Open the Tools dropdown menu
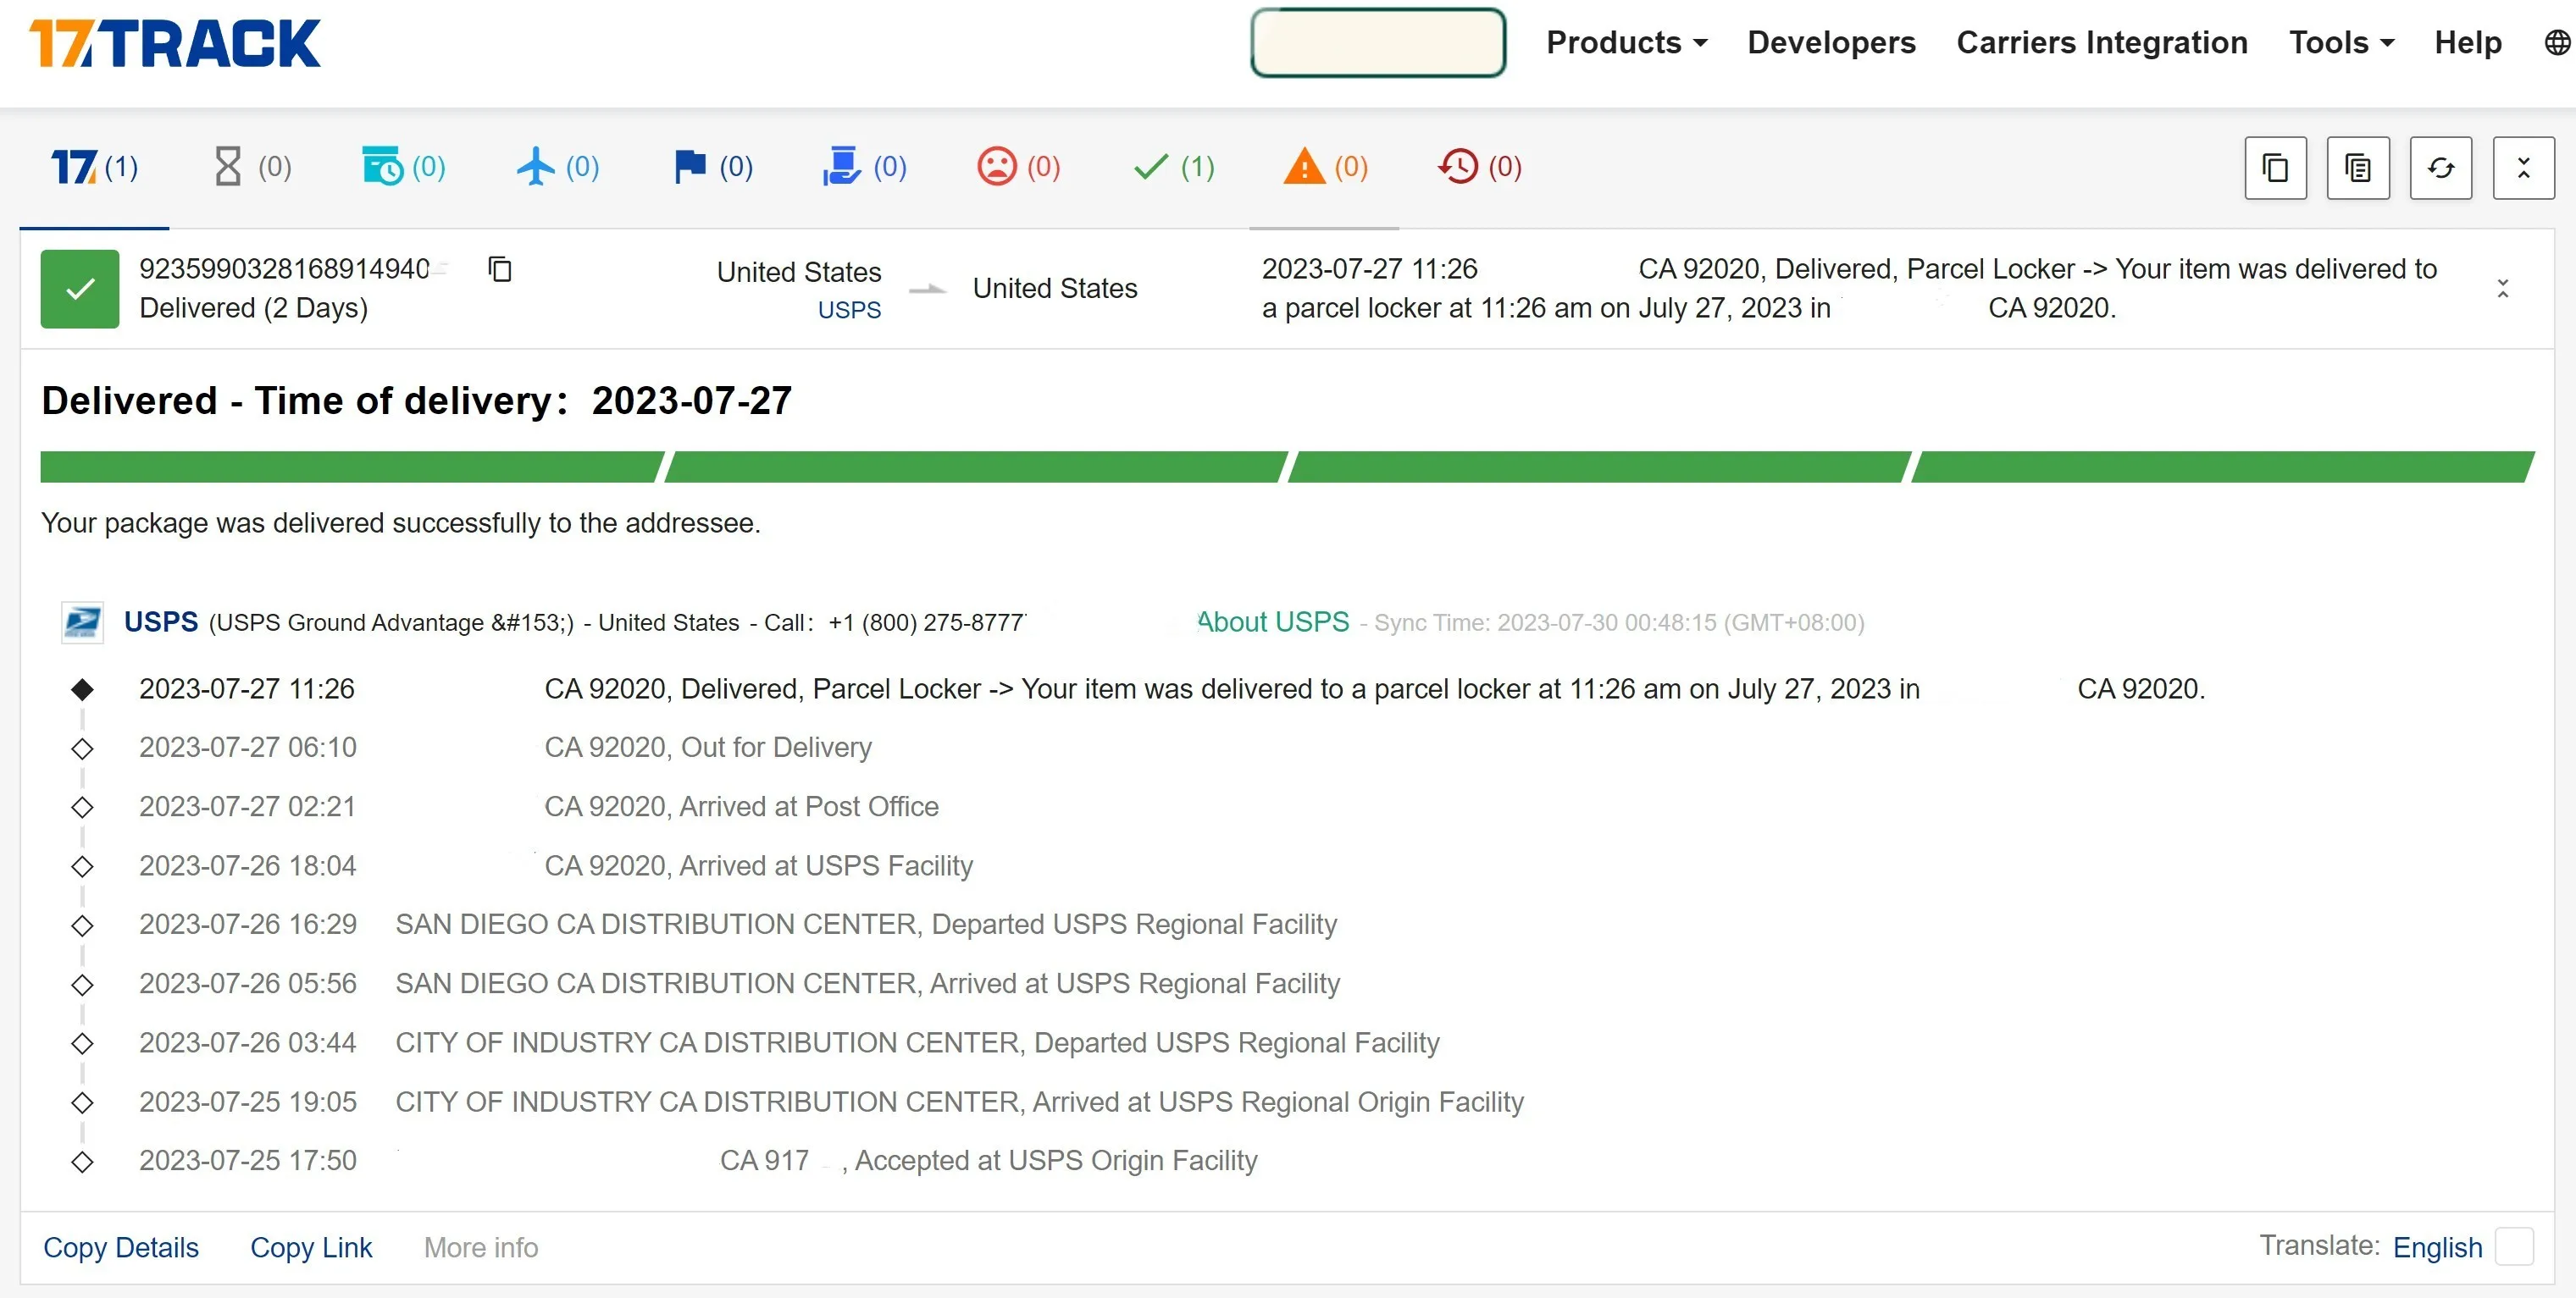 [x=2341, y=43]
